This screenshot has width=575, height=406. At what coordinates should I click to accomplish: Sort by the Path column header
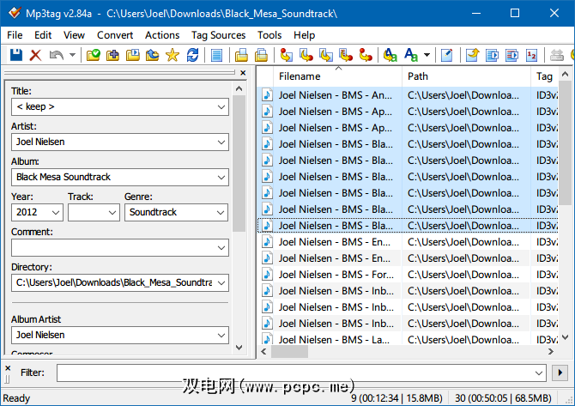click(466, 76)
